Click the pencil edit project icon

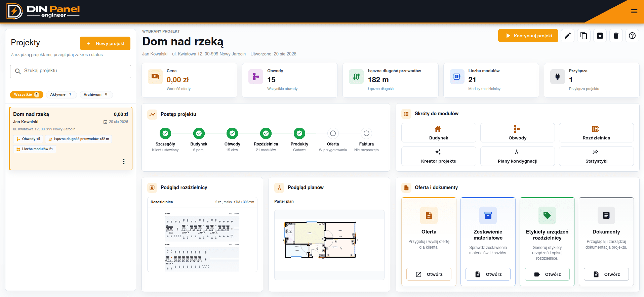(x=567, y=36)
